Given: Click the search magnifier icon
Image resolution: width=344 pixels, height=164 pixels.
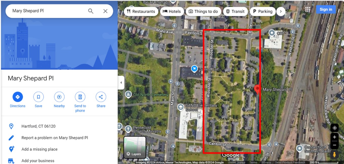Looking at the screenshot, I should [x=91, y=11].
